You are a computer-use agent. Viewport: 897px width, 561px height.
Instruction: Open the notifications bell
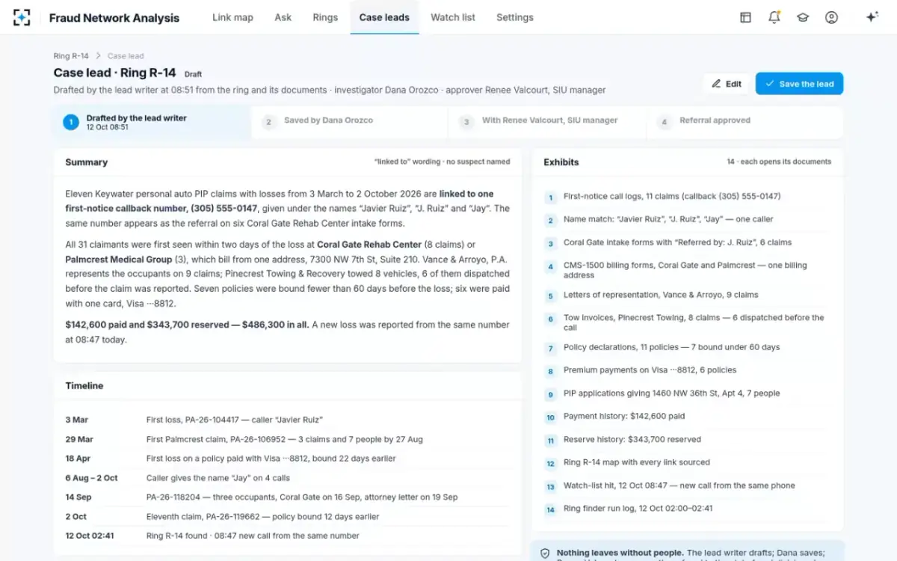tap(774, 17)
